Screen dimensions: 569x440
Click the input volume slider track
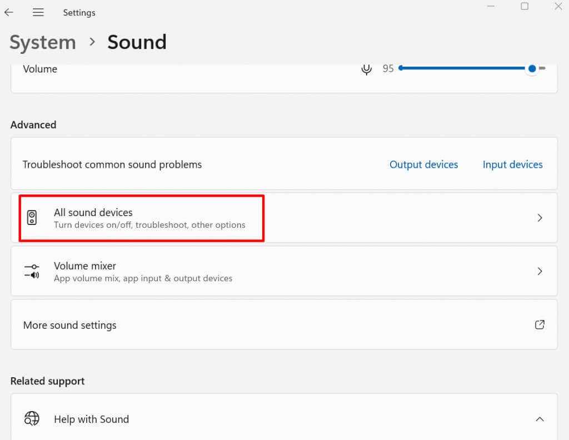pos(461,68)
